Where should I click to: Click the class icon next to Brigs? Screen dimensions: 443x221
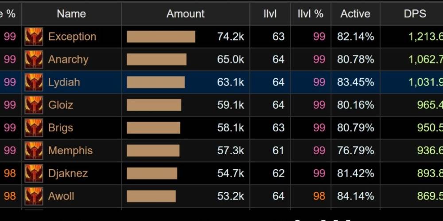(x=34, y=128)
